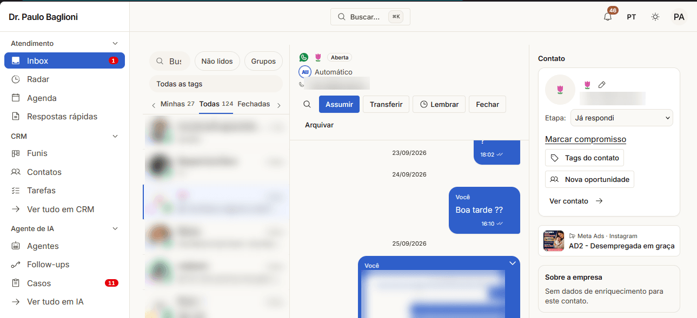The width and height of the screenshot is (697, 318).
Task: Click the Boa tarde ?? message bubble
Action: (484, 210)
